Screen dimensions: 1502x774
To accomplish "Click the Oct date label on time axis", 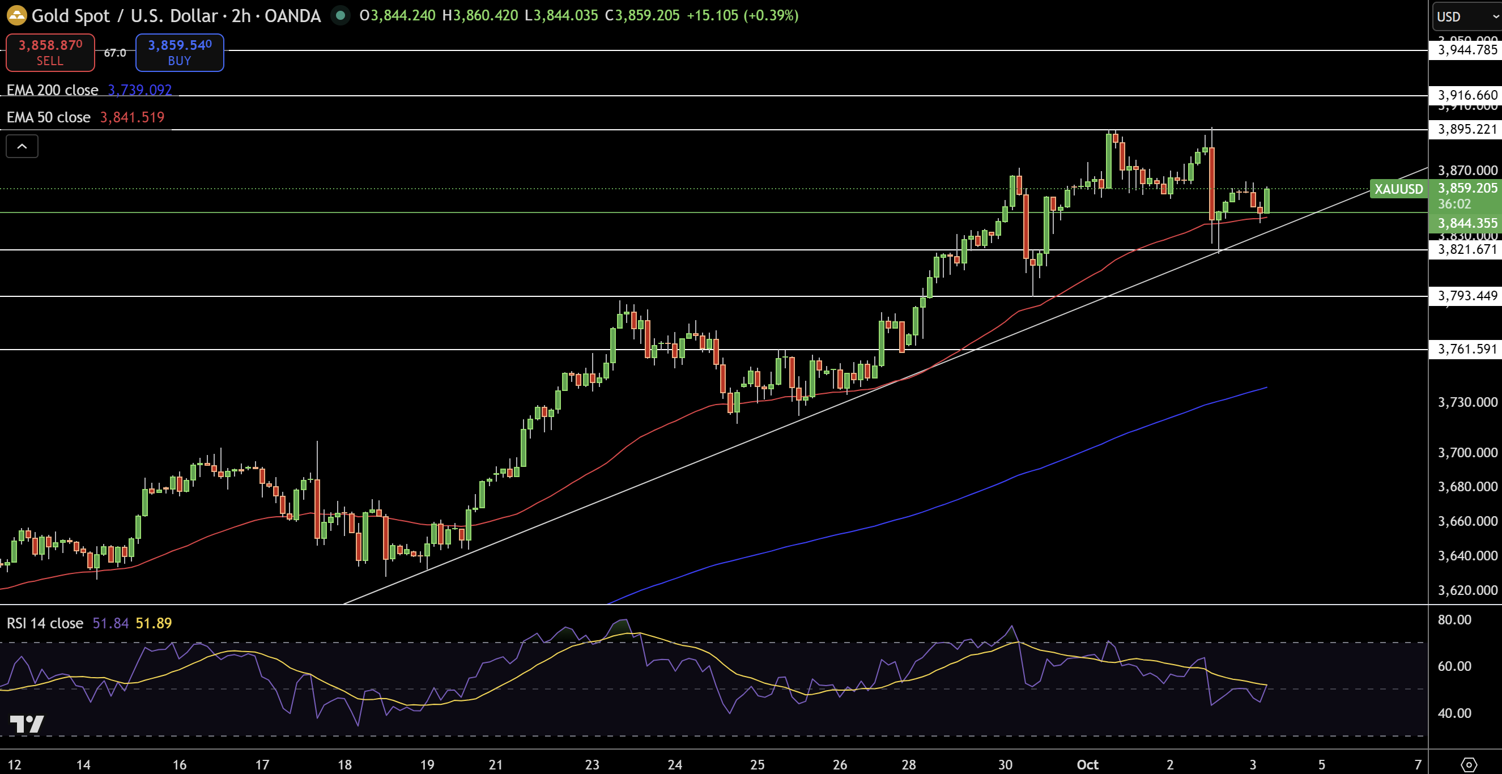I will (x=1087, y=764).
